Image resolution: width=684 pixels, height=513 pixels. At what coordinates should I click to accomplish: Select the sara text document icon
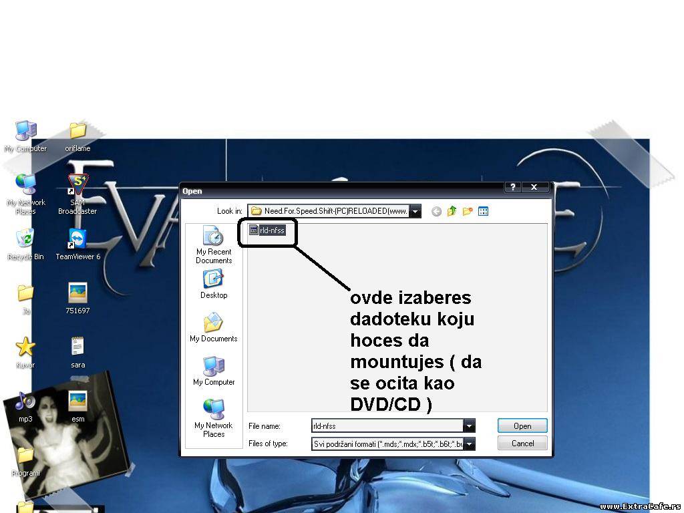point(77,353)
